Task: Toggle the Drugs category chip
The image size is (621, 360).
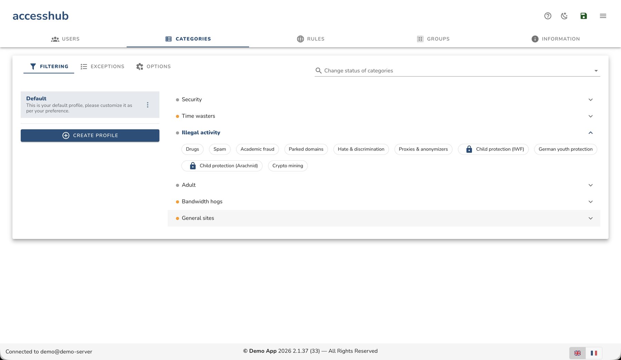Action: pos(193,149)
